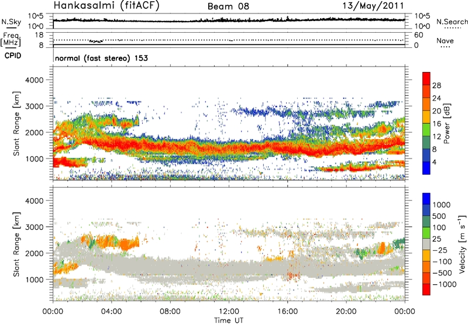
Task: Click the "Power [dB]" color bar title
Action: point(446,123)
